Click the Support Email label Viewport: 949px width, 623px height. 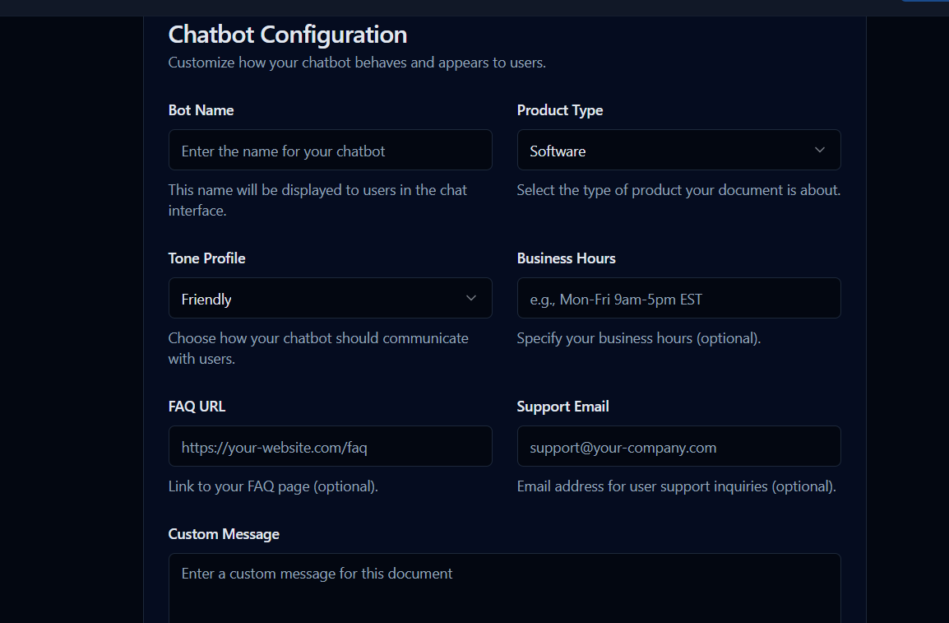point(562,406)
